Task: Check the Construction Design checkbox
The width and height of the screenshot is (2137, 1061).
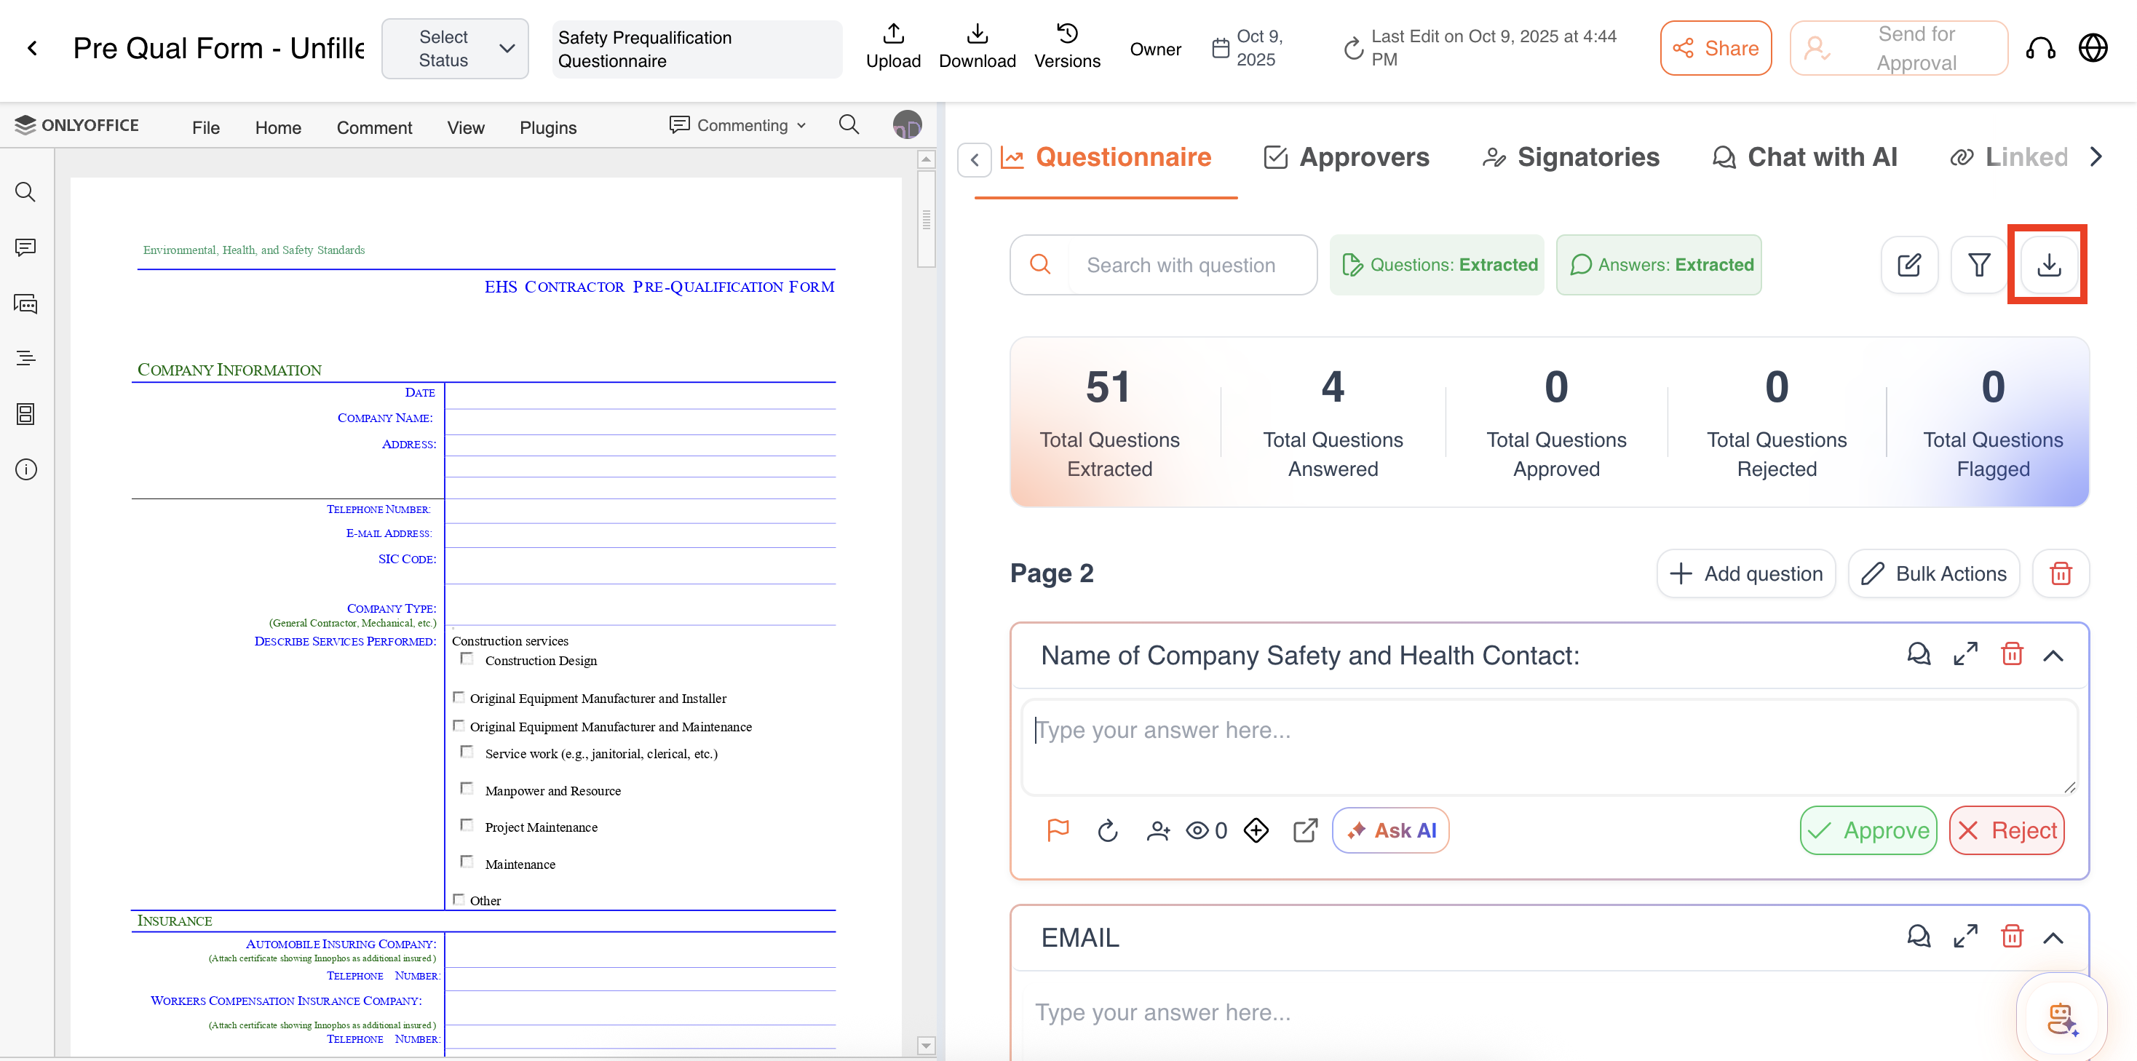Action: point(467,659)
